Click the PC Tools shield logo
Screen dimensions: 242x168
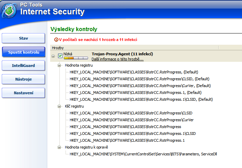[x=9, y=11]
